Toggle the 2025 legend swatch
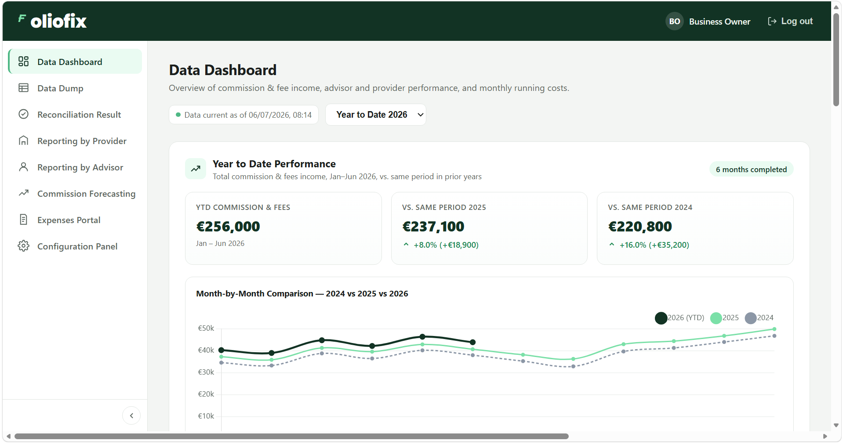Viewport: 843px width, 444px height. (x=716, y=318)
